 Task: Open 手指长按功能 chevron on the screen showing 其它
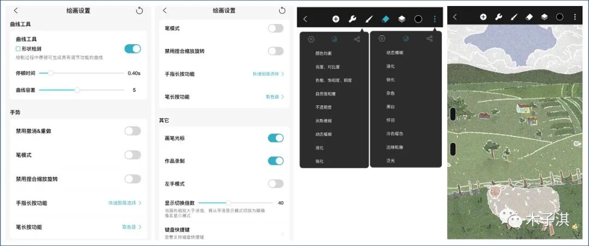point(283,74)
